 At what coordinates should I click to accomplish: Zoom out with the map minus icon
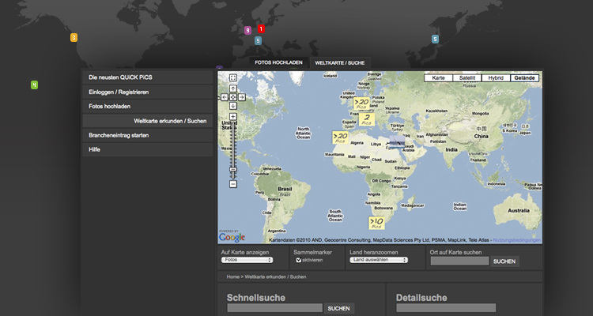(233, 184)
